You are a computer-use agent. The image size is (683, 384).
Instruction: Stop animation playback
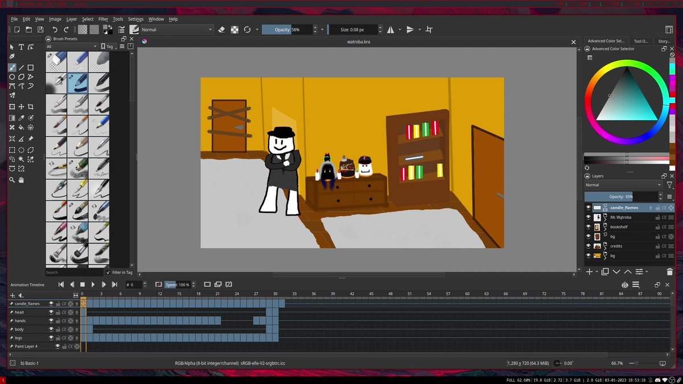[x=83, y=284]
